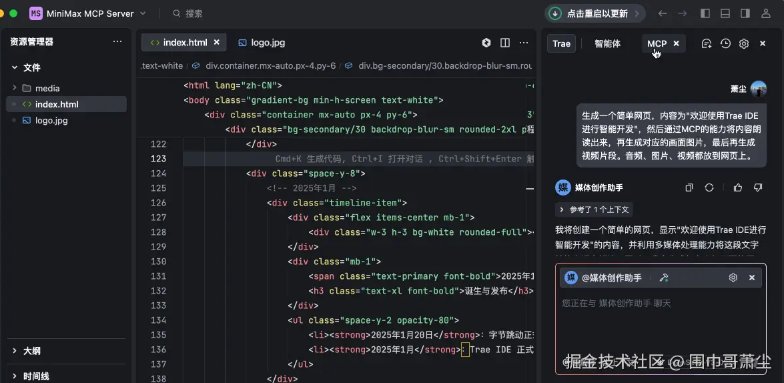Click the .text-white breadcrumb
The width and height of the screenshot is (784, 383).
(x=162, y=65)
